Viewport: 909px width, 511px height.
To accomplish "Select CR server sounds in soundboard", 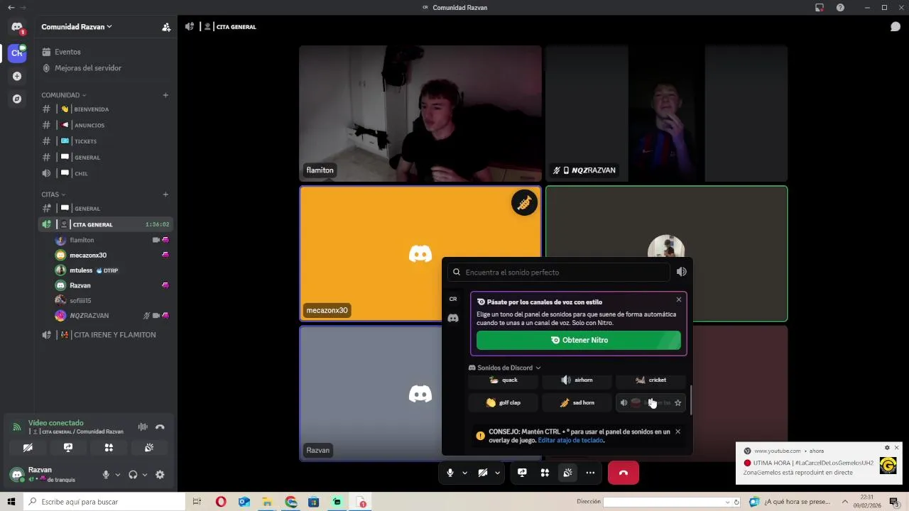I will (x=453, y=299).
